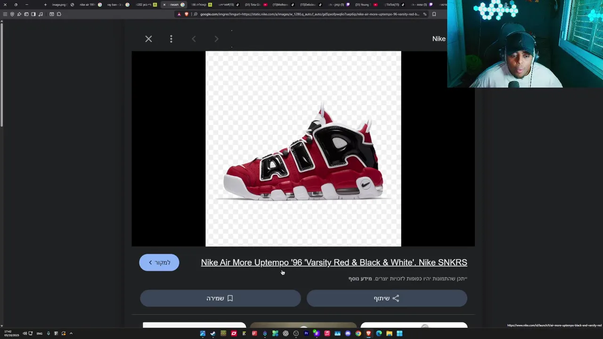Open a new tab with the plus icon
Screen dimensions: 603x339
point(45,5)
